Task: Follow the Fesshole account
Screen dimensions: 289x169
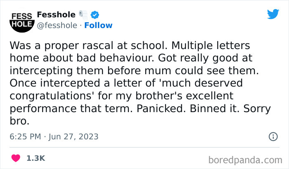Action: 98,26
